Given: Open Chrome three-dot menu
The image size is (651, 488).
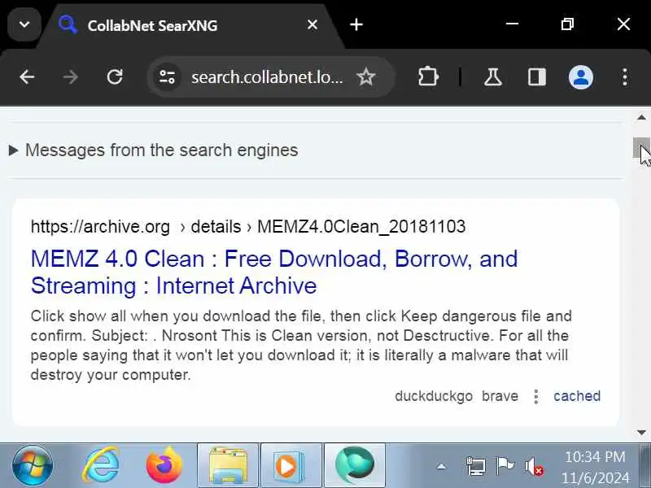Looking at the screenshot, I should 625,77.
